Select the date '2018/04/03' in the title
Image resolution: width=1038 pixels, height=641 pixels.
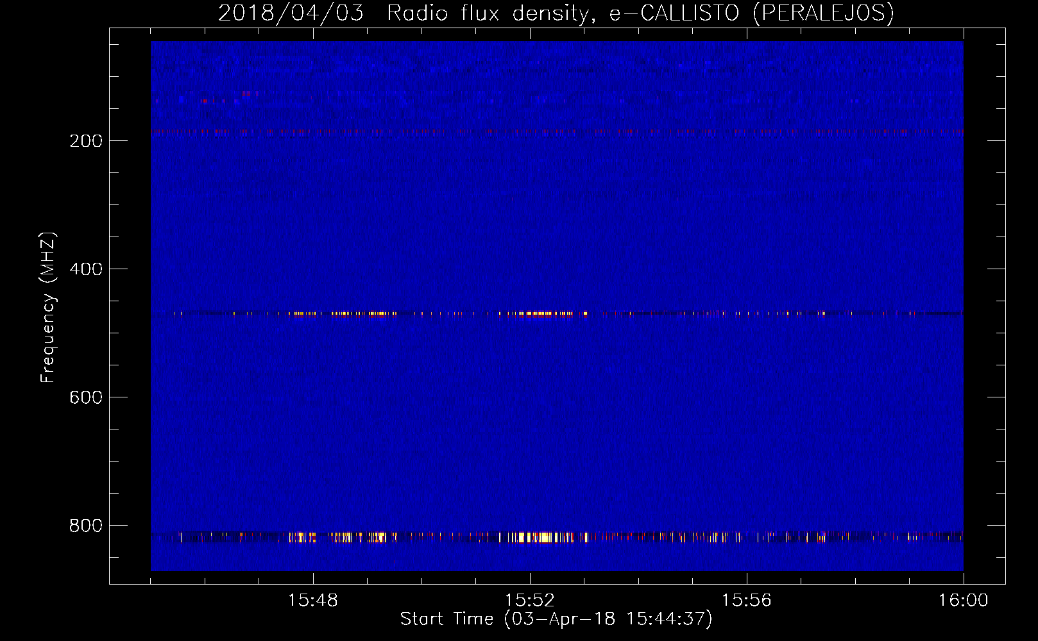tap(291, 13)
